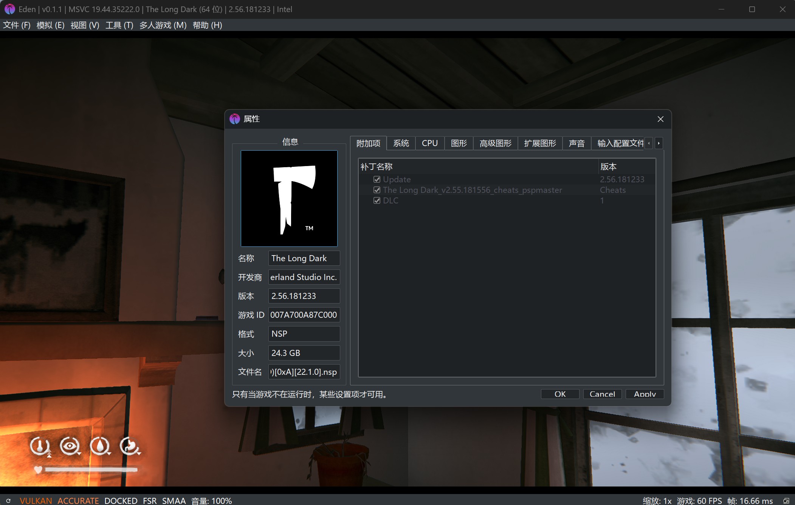This screenshot has width=795, height=505.
Task: Toggle the DOCKED mode status button
Action: point(121,500)
